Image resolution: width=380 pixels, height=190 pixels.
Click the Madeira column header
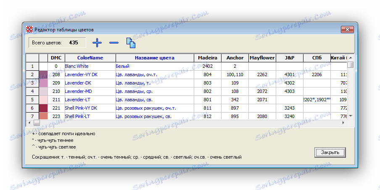(208, 58)
